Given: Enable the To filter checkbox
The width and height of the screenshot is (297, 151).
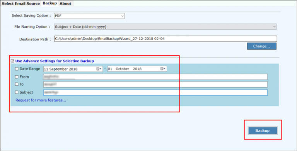Looking at the screenshot, I should [x=17, y=84].
